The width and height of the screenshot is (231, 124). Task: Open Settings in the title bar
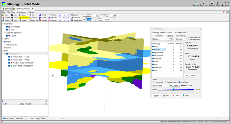tap(196, 4)
